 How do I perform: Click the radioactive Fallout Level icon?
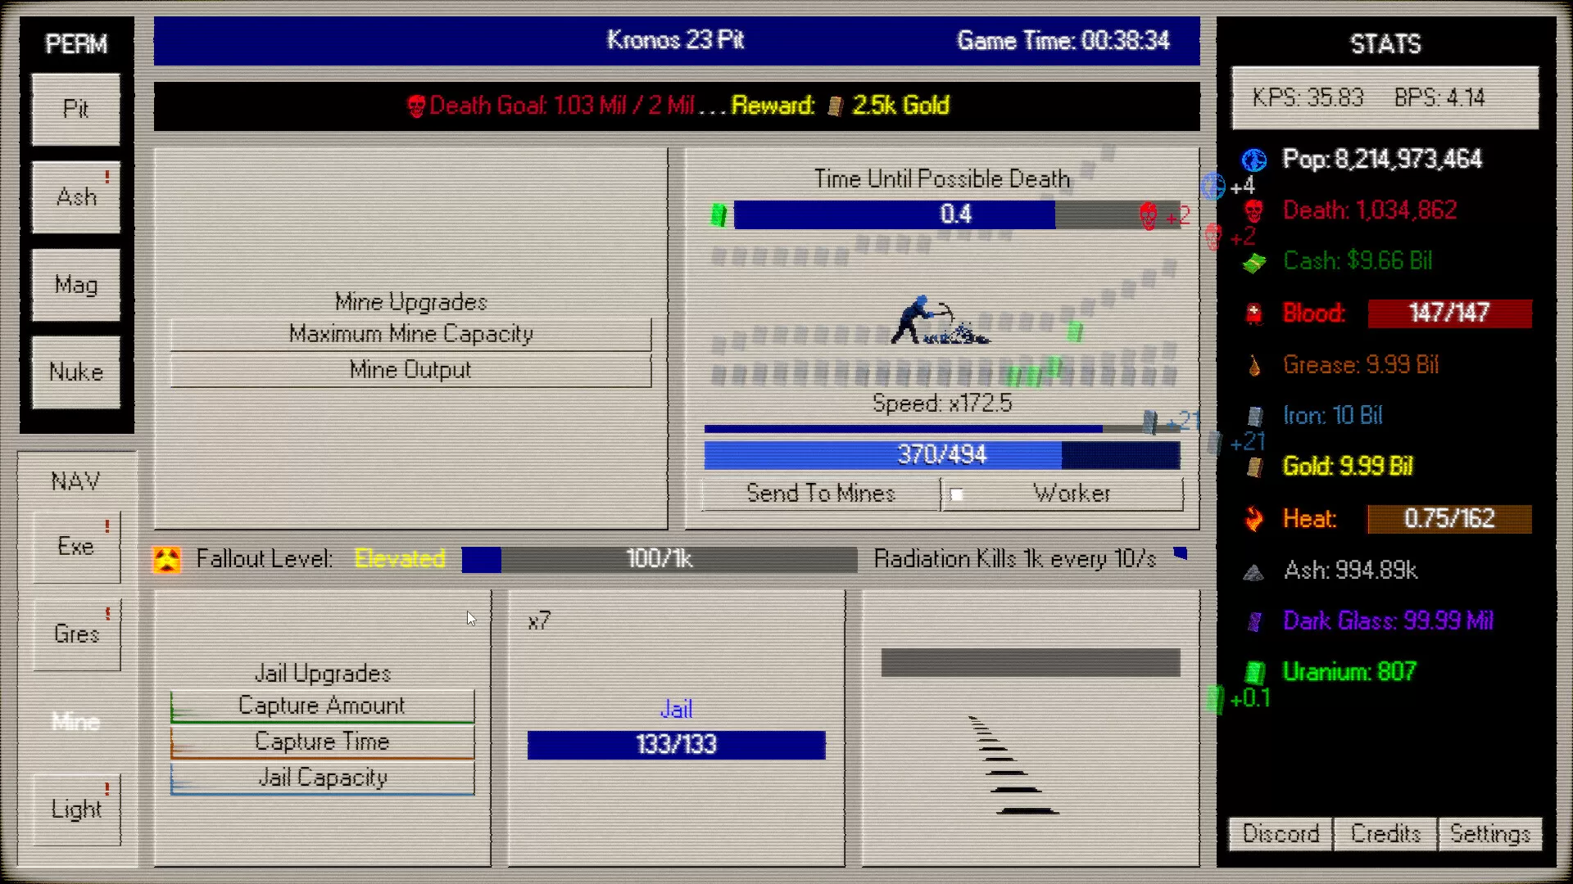click(167, 560)
